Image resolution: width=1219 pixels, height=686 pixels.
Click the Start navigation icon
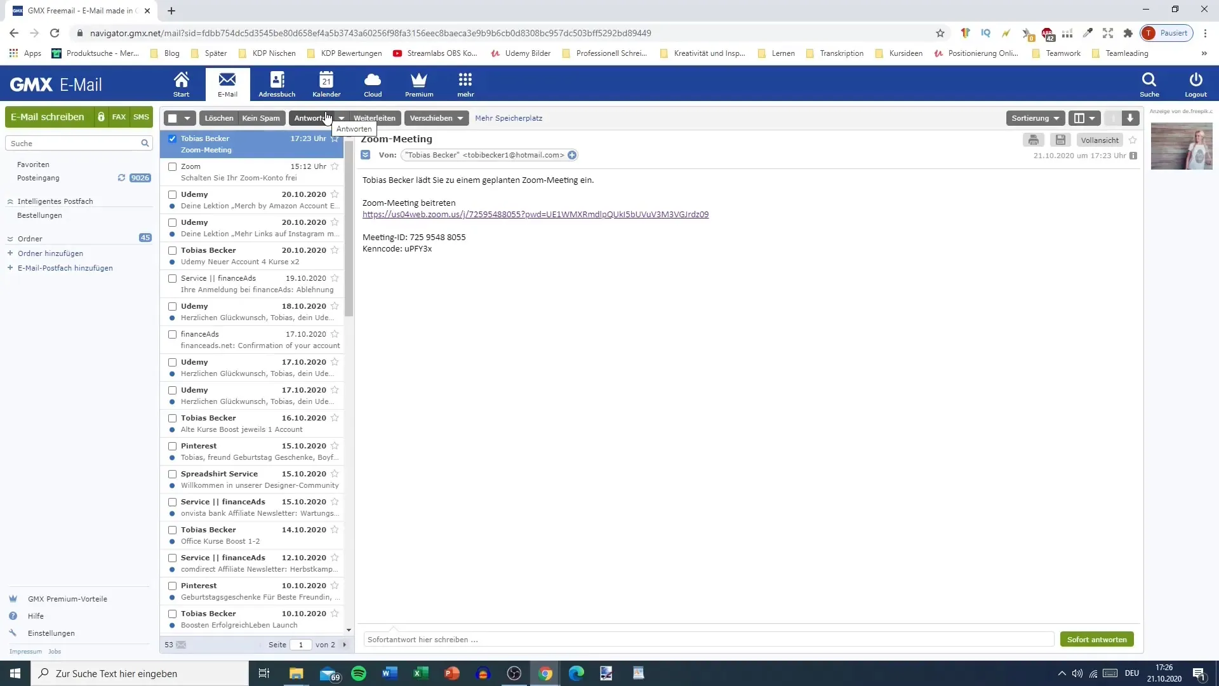click(x=181, y=84)
